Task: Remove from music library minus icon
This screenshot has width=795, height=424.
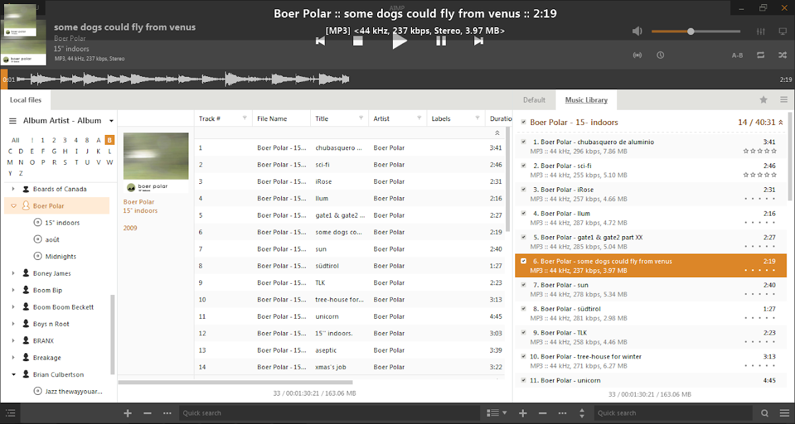Action: 147,413
